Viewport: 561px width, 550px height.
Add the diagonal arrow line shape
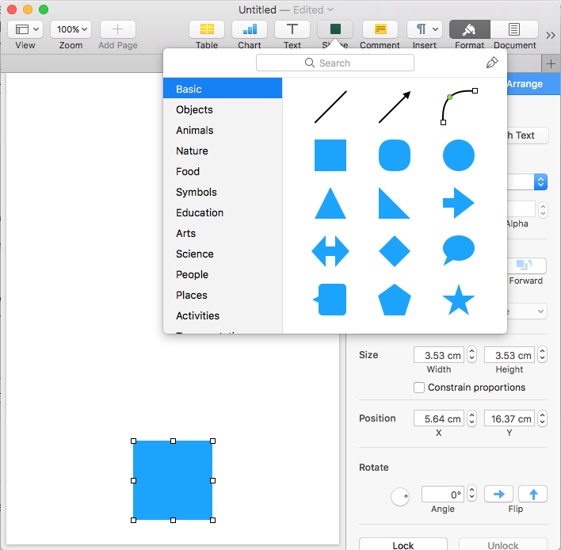click(x=395, y=107)
